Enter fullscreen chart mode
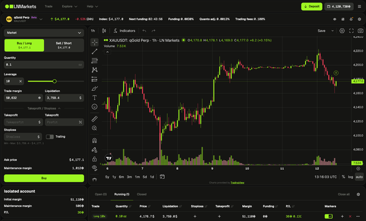366x221 pixels. pos(351,30)
